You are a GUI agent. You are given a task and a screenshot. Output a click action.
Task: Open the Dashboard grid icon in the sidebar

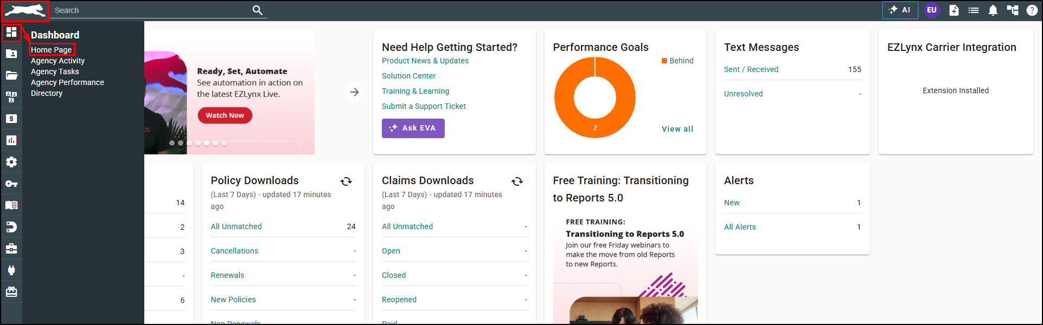click(x=11, y=32)
